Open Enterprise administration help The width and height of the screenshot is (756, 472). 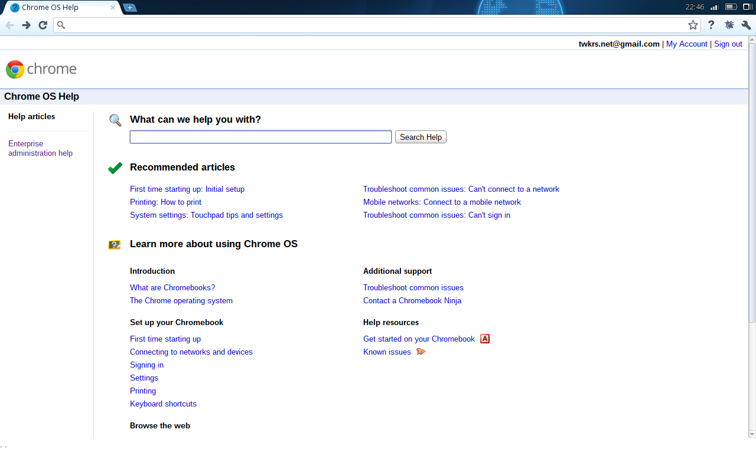[40, 148]
